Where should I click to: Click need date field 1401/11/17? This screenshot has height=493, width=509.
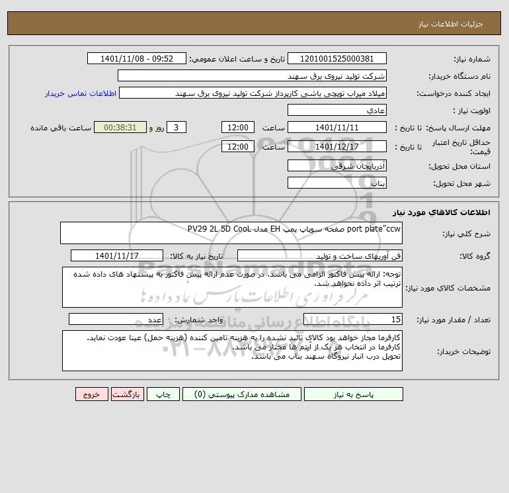pos(117,255)
